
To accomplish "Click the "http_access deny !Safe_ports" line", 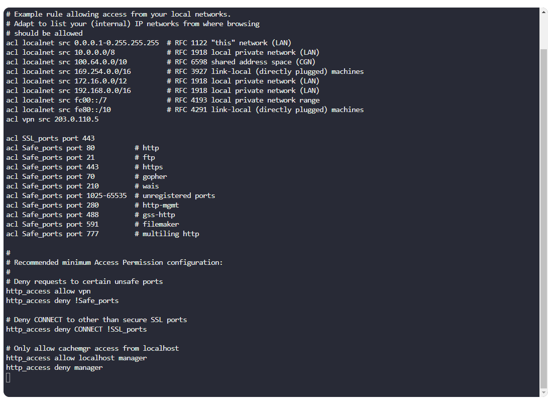I will [x=62, y=300].
